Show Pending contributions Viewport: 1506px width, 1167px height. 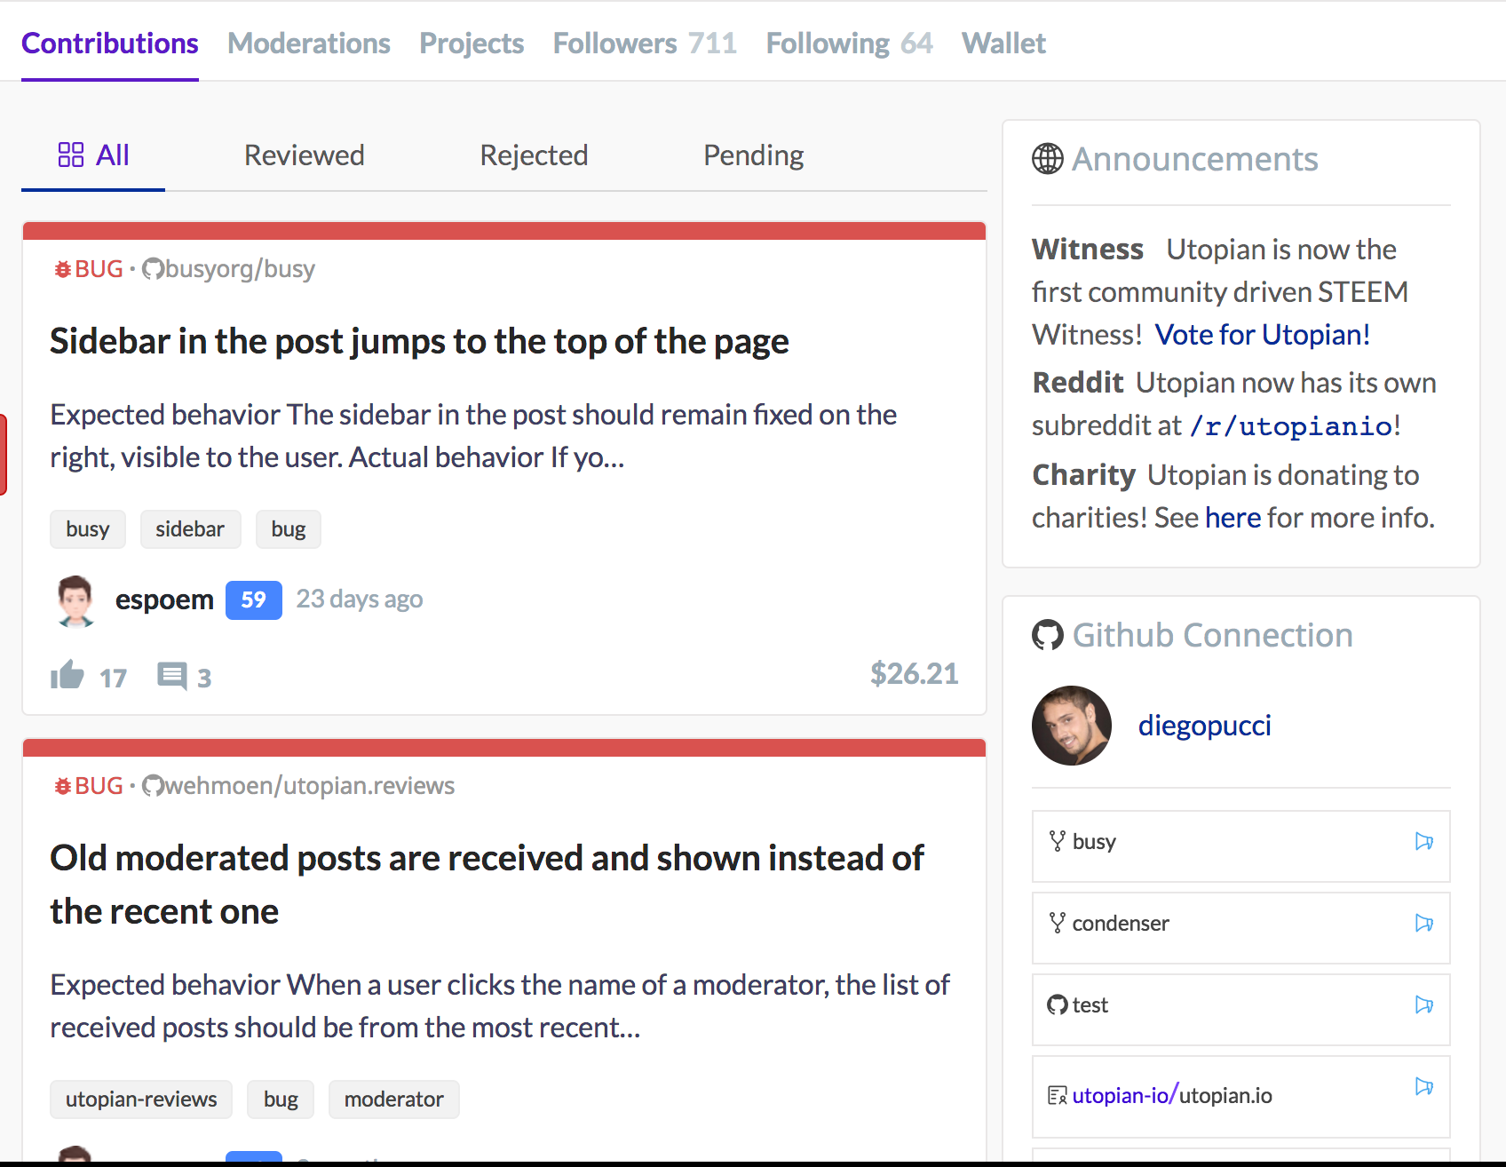pos(754,155)
